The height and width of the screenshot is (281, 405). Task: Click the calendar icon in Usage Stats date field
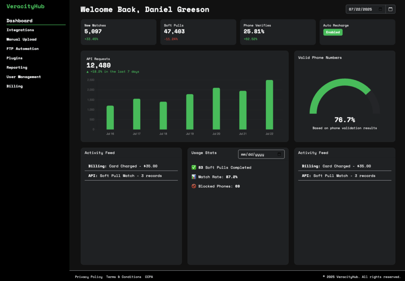pos(279,154)
